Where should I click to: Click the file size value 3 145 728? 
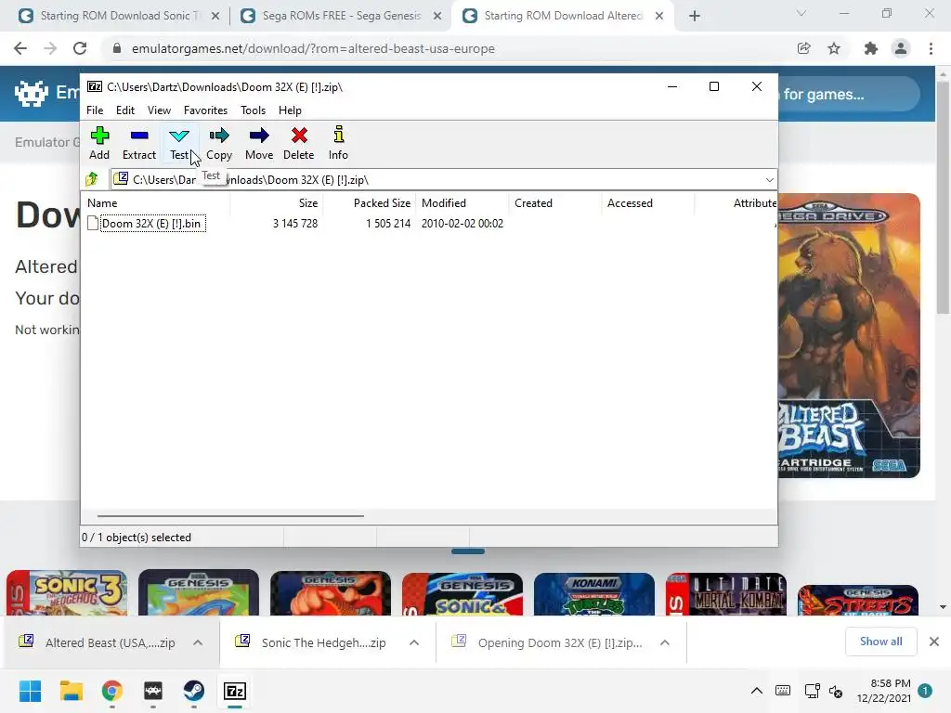coord(294,223)
